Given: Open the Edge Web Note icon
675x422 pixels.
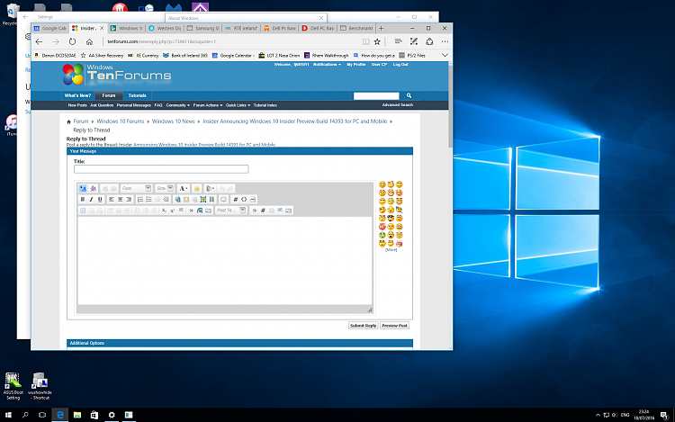Looking at the screenshot, I should (414, 41).
